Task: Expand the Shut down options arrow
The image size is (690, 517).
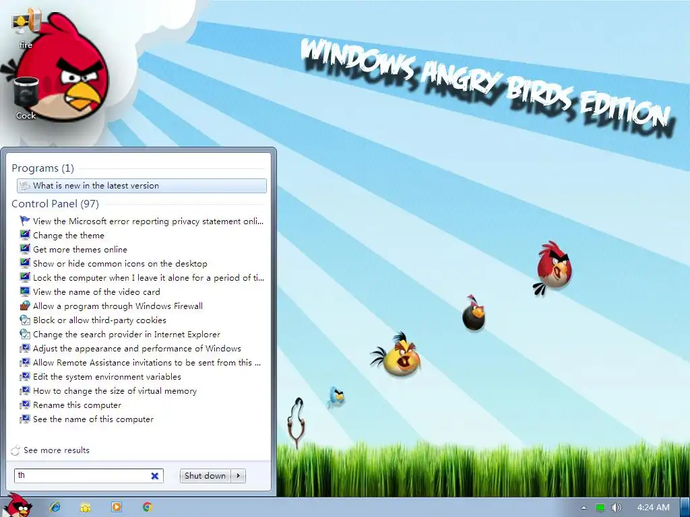Action: click(239, 476)
